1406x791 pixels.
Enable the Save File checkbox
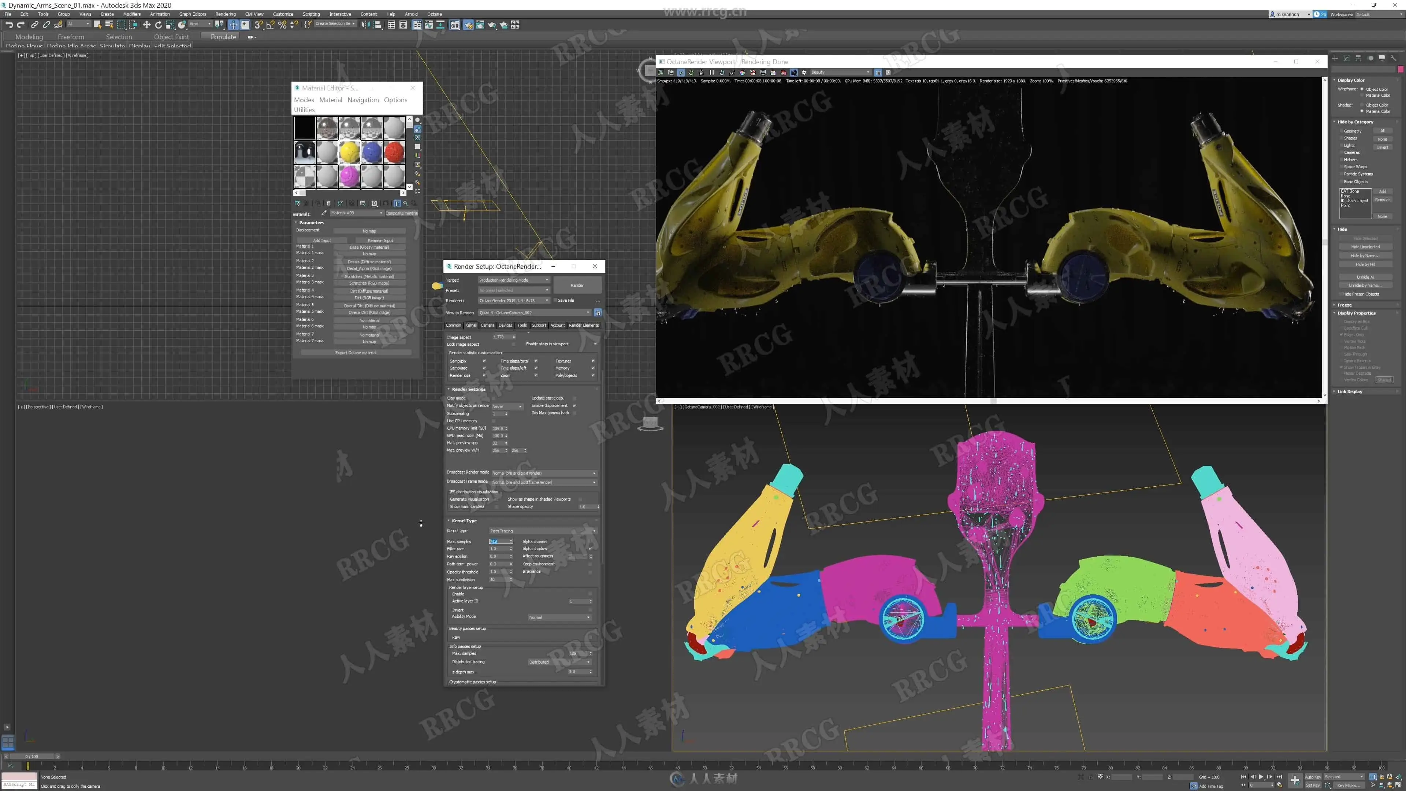tap(555, 300)
